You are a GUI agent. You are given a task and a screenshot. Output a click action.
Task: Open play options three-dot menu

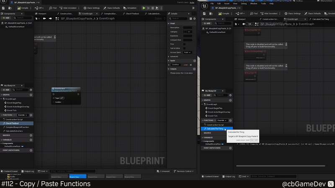(161, 8)
